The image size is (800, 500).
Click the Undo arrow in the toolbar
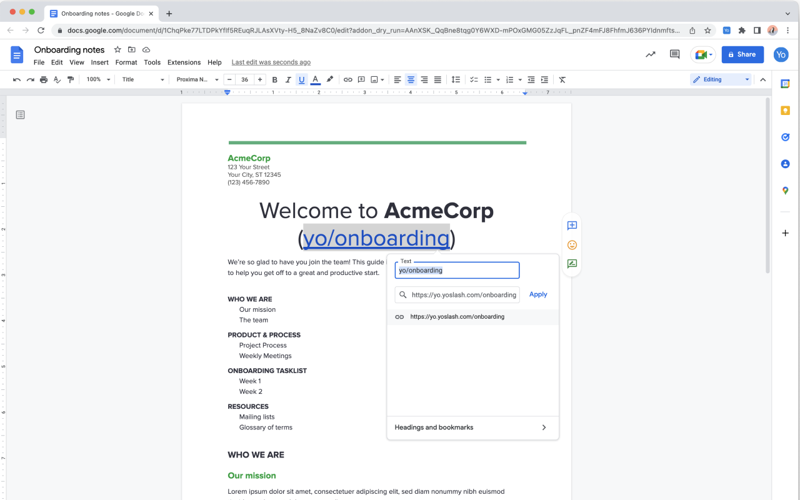[x=17, y=79]
